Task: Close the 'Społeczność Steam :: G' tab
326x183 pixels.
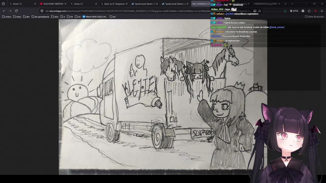Action: [157, 4]
